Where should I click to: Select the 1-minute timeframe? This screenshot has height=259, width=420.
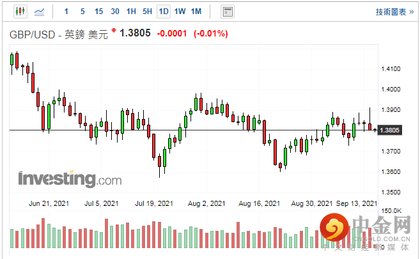[x=66, y=12]
